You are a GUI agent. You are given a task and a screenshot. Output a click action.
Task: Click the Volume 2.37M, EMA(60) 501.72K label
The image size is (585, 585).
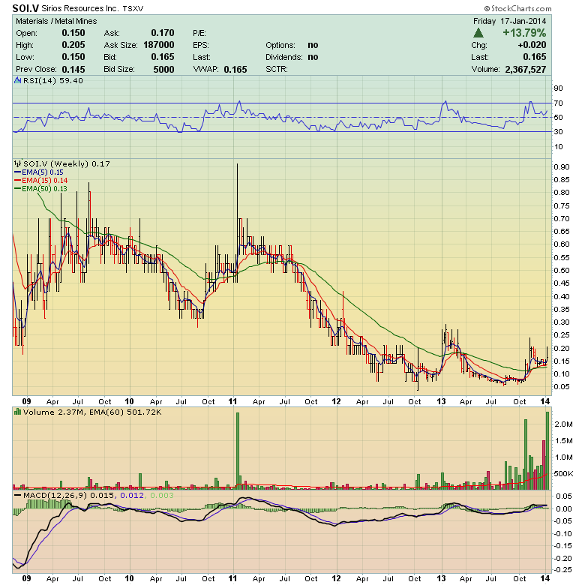[x=92, y=412]
